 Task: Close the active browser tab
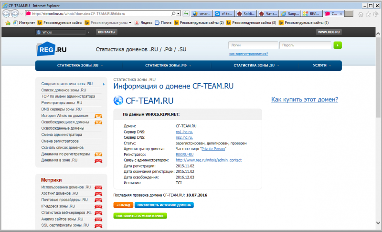click(341, 14)
